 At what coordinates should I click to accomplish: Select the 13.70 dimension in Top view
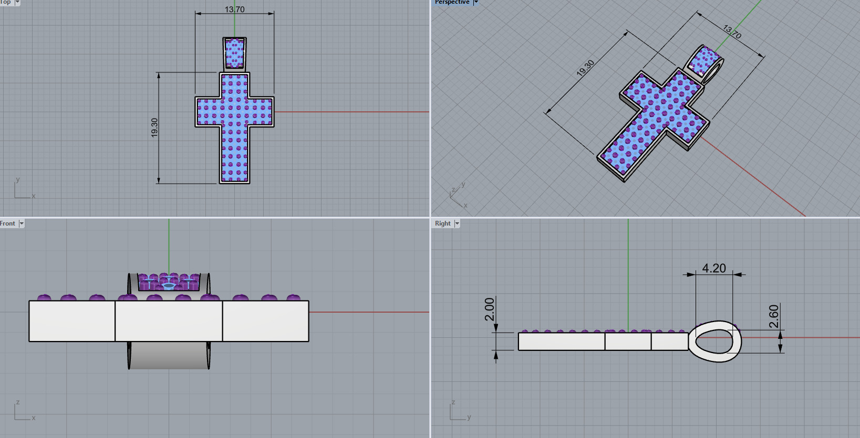234,9
